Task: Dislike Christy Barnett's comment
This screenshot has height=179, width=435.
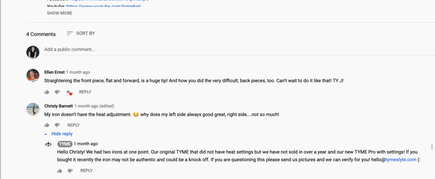Action: [57, 125]
